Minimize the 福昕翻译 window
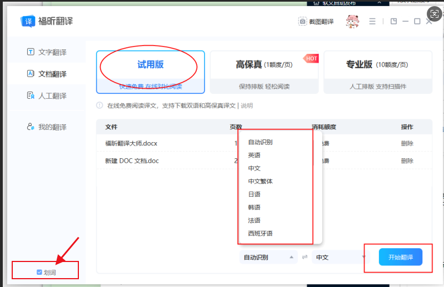 [x=406, y=21]
